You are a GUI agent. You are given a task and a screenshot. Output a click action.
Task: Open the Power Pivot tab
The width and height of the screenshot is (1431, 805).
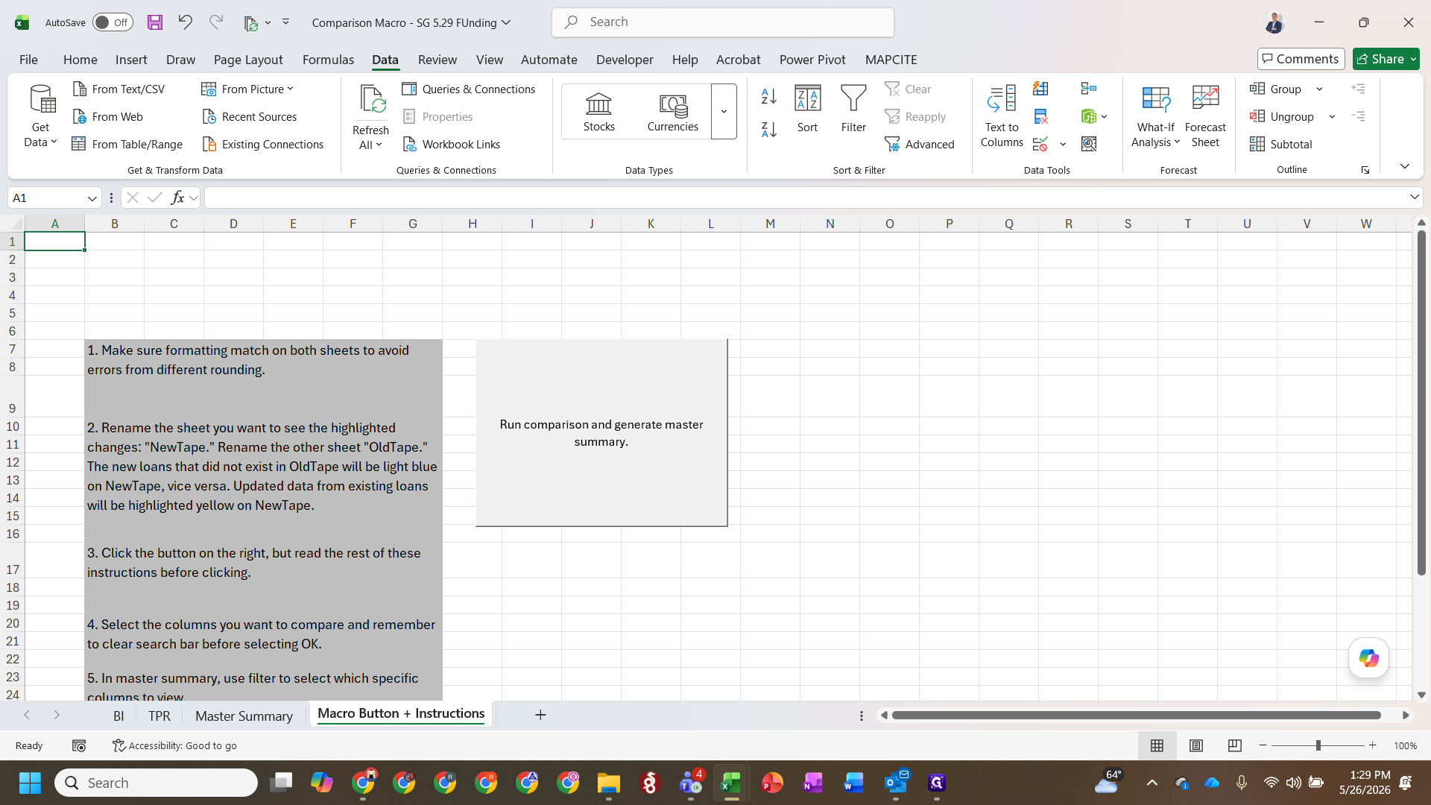(812, 60)
